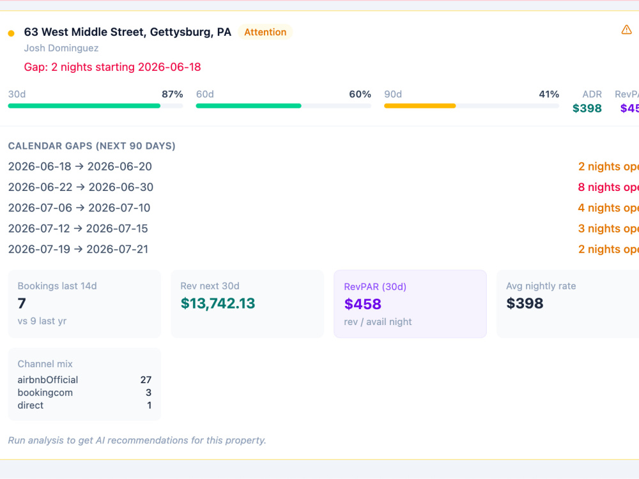The width and height of the screenshot is (639, 479).
Task: Click the $13,742.13 revenue value
Action: click(218, 303)
